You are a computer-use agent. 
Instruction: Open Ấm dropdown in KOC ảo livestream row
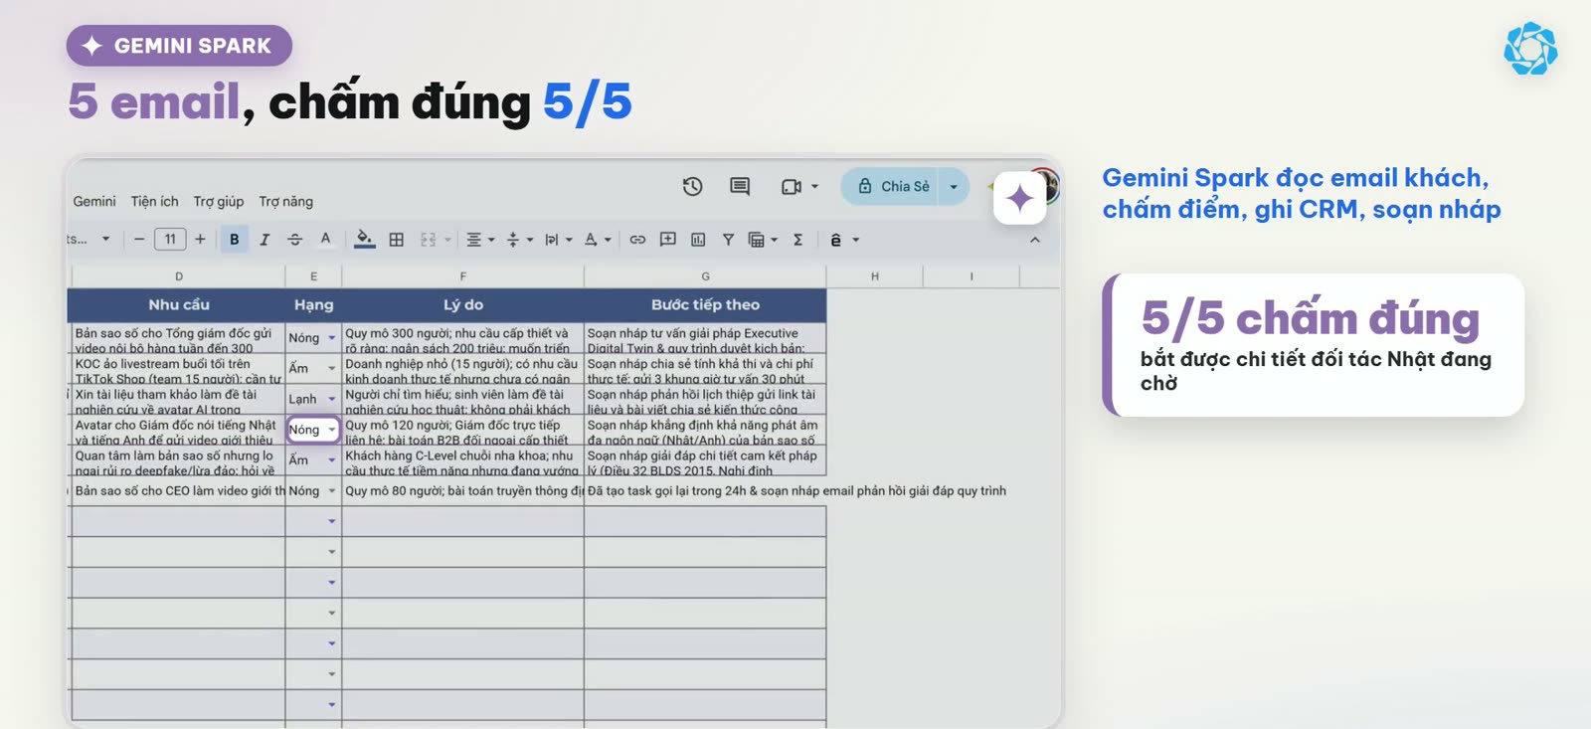coord(332,368)
